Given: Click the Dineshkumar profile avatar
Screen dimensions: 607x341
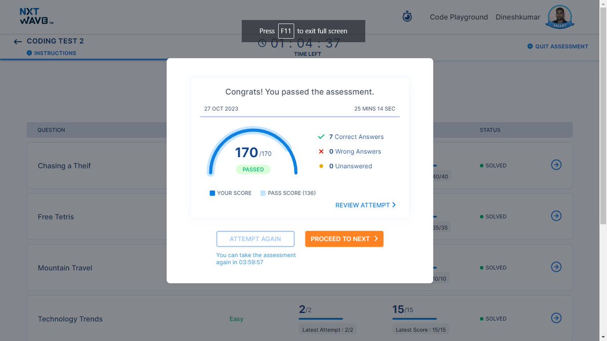Looking at the screenshot, I should click(560, 17).
